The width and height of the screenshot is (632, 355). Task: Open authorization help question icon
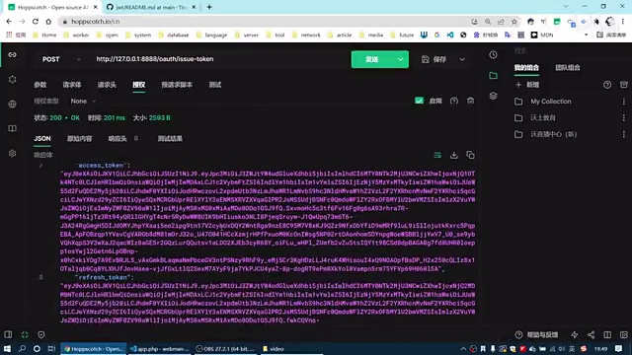click(454, 101)
